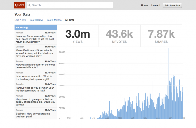The width and height of the screenshot is (196, 128).
Task: Select the 43.6k Upvotes stat panel
Action: [120, 36]
